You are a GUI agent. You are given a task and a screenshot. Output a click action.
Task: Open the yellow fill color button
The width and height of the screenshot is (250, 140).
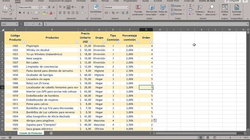(x=44, y=13)
